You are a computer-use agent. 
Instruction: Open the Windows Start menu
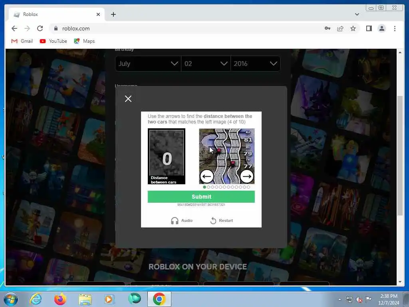point(11,299)
